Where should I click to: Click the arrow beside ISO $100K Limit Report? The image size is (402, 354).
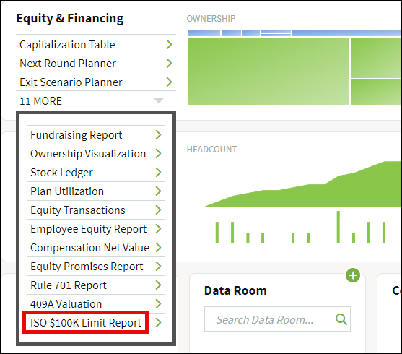(x=159, y=322)
